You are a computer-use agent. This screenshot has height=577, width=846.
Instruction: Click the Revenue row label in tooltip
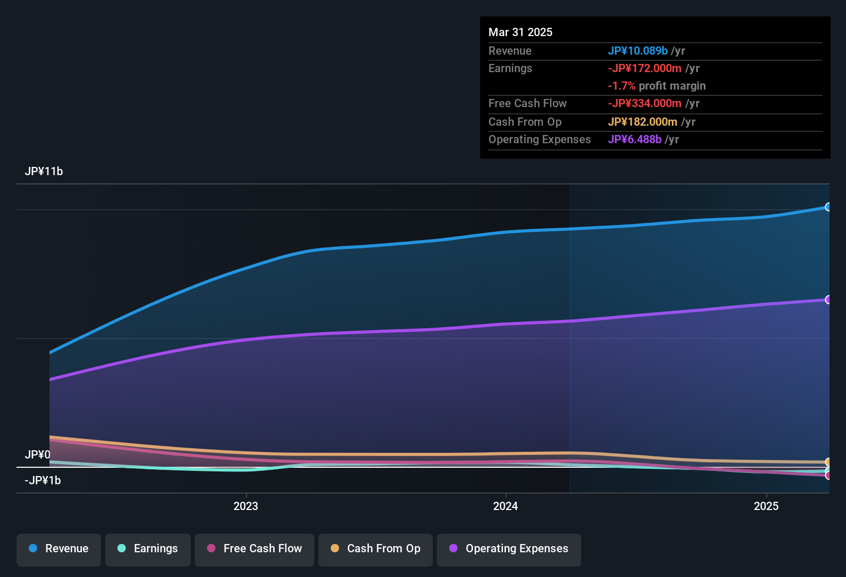[510, 51]
